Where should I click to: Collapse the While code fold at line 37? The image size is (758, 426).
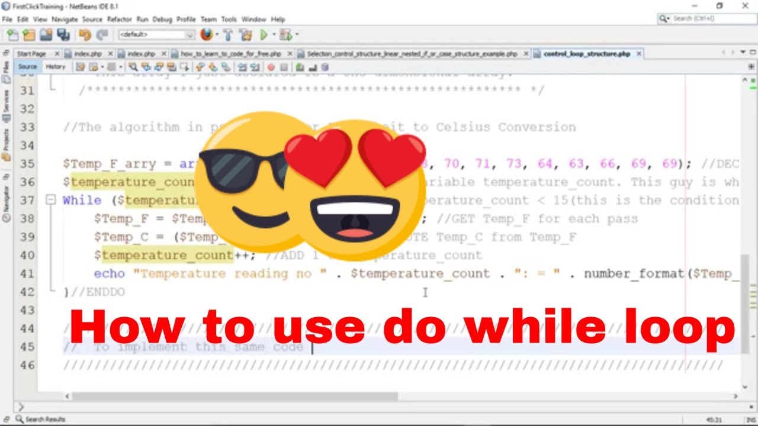pyautogui.click(x=51, y=200)
